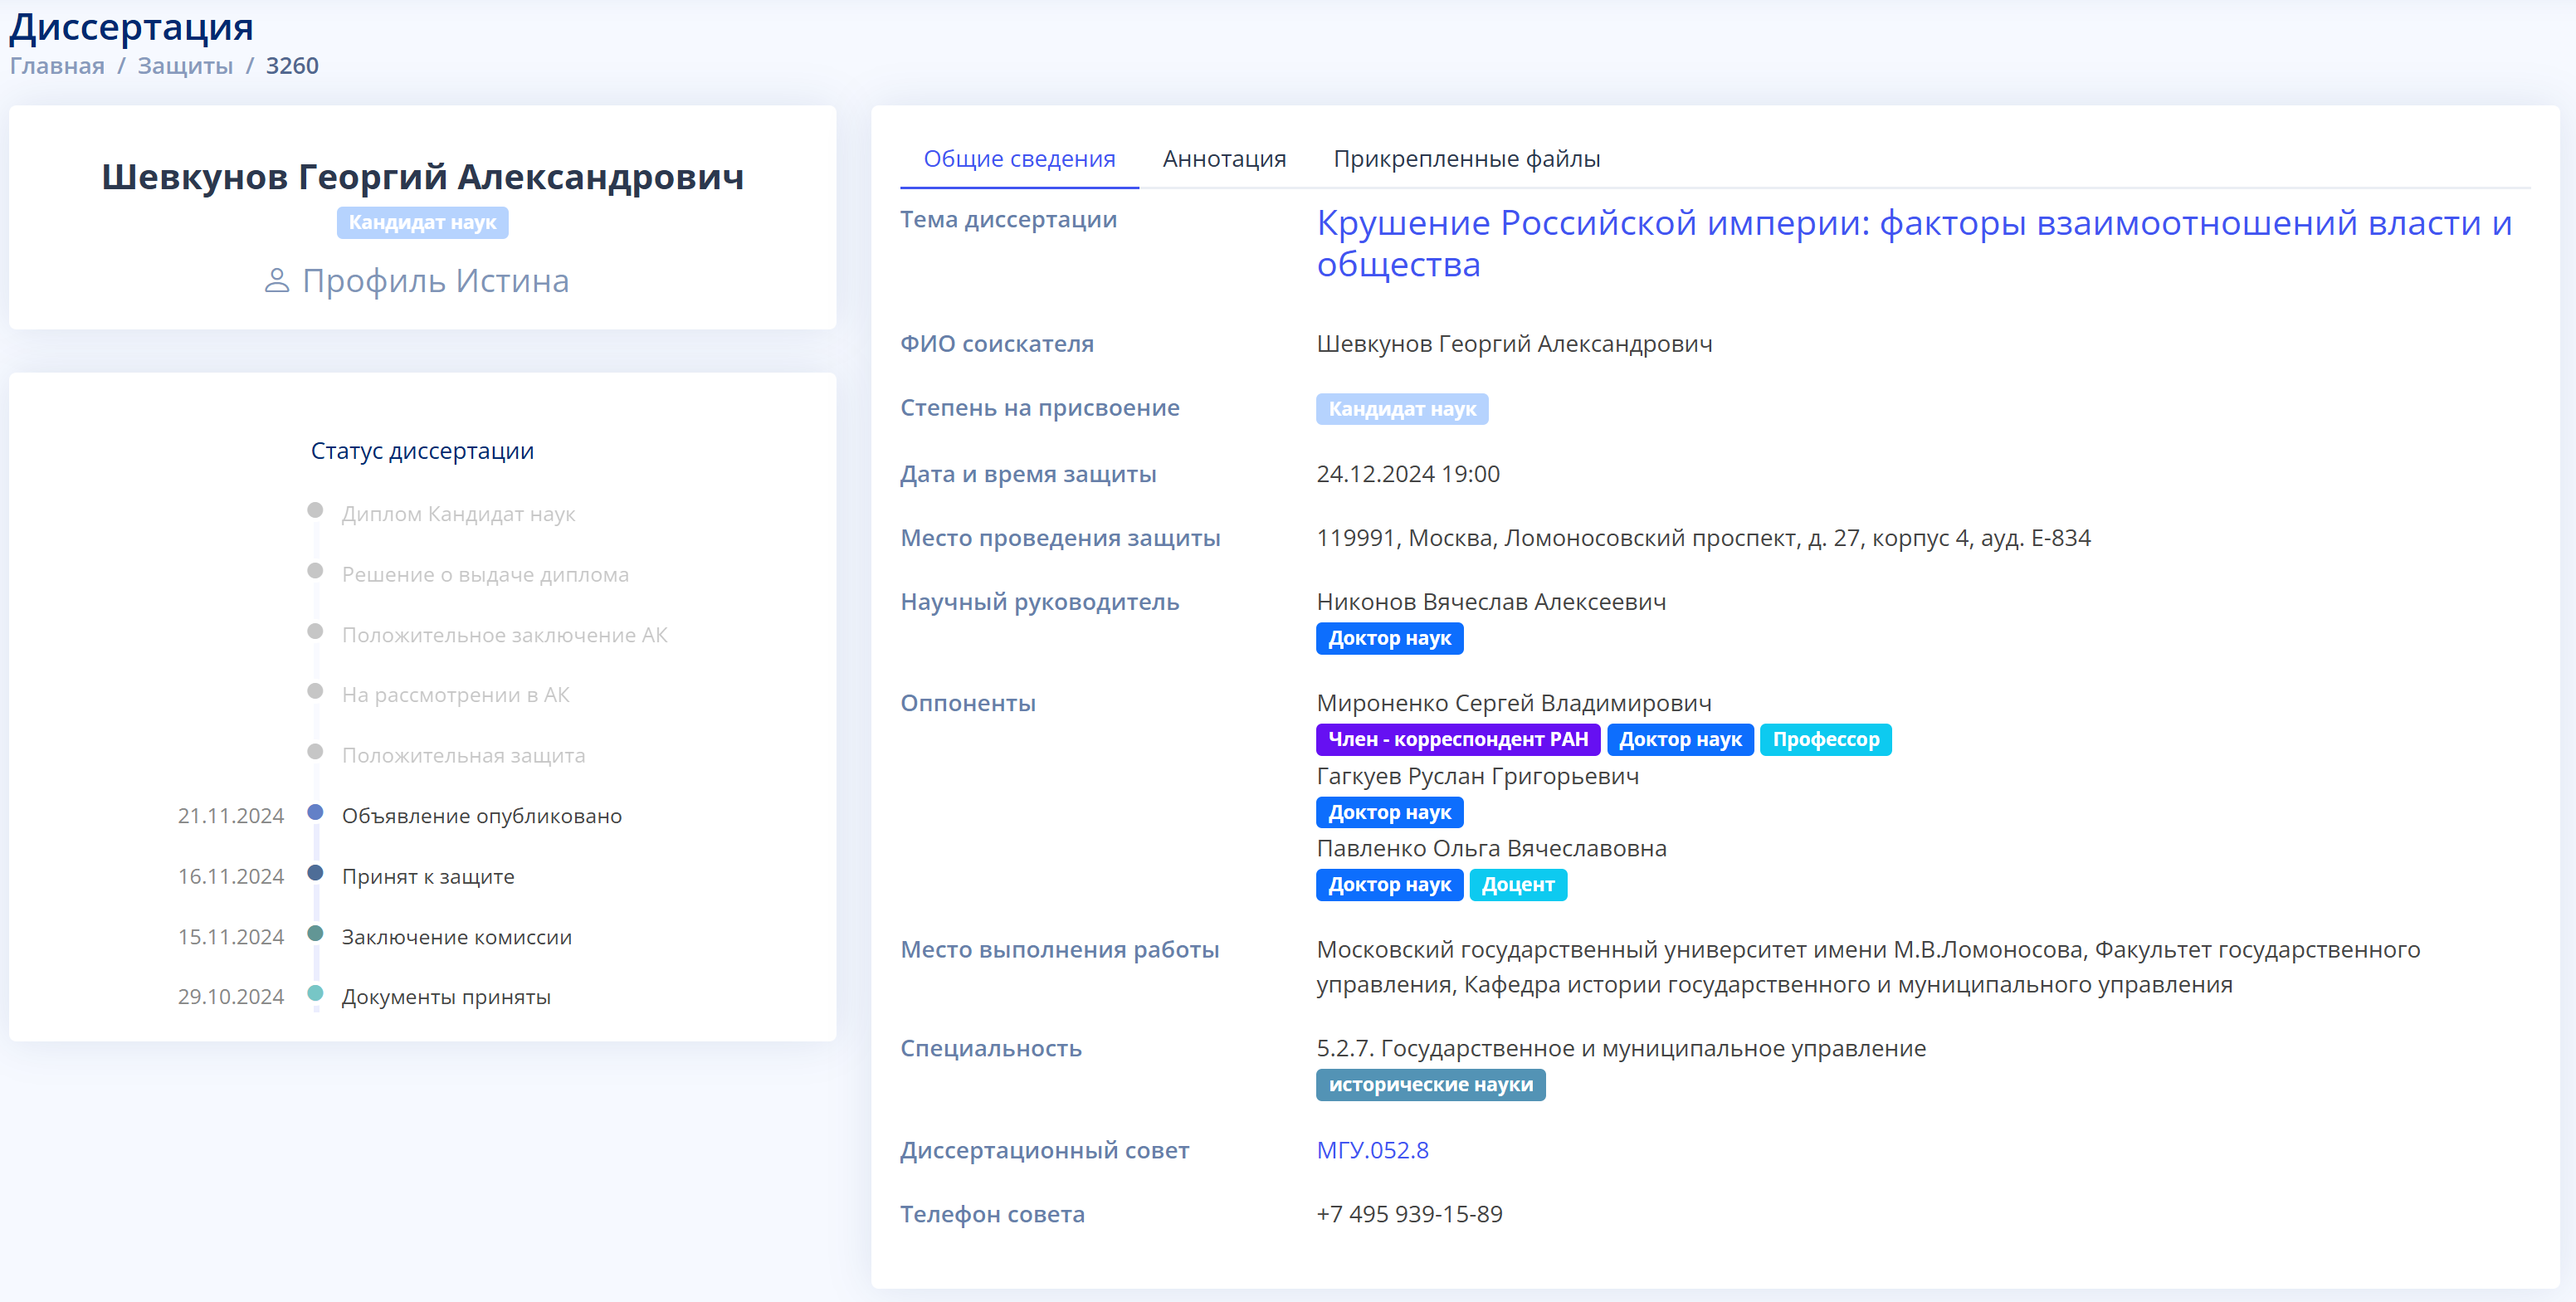Select status text Документы приняты

point(446,997)
